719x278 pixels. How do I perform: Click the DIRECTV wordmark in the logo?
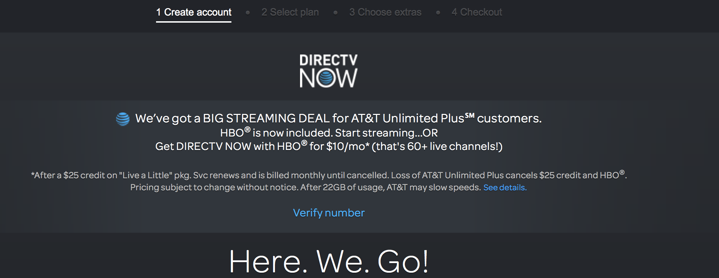(x=329, y=60)
